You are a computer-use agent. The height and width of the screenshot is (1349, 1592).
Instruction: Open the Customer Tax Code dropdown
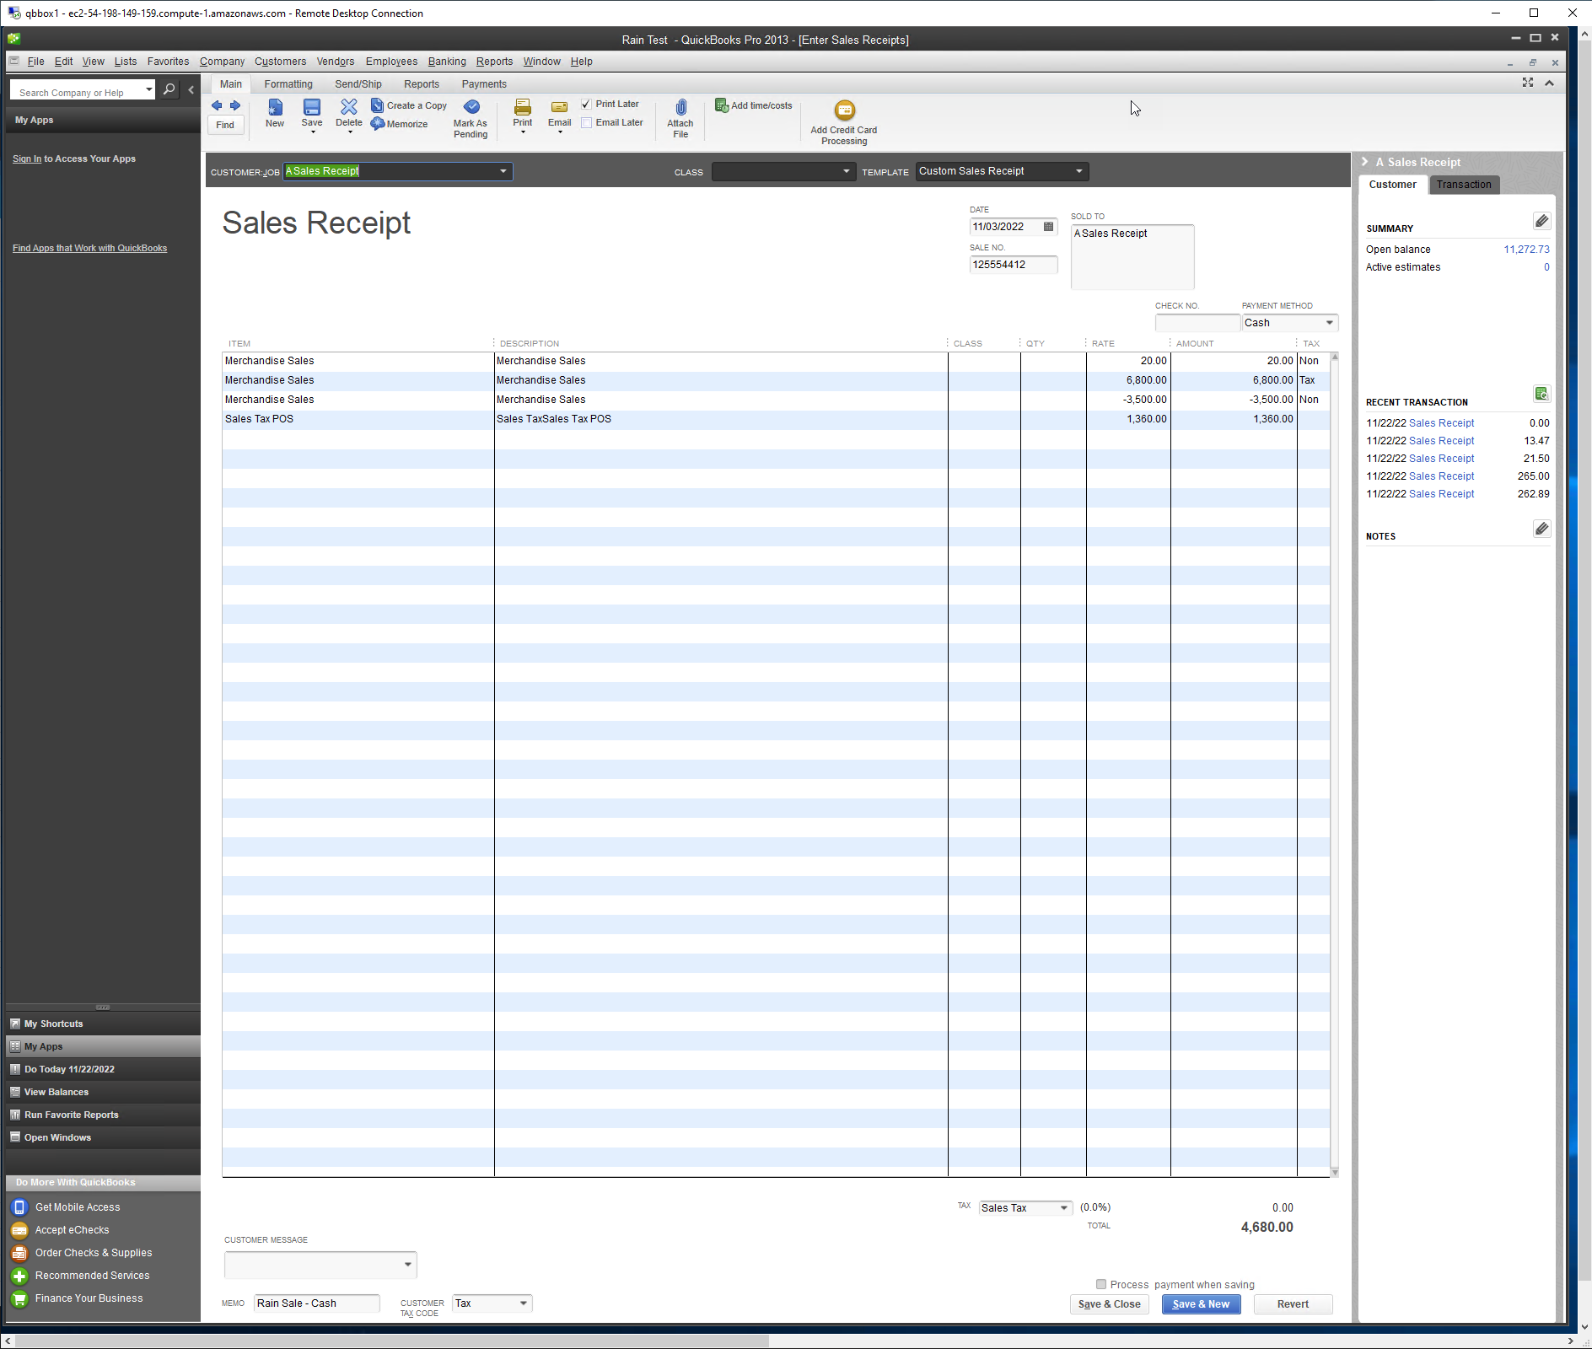point(523,1303)
